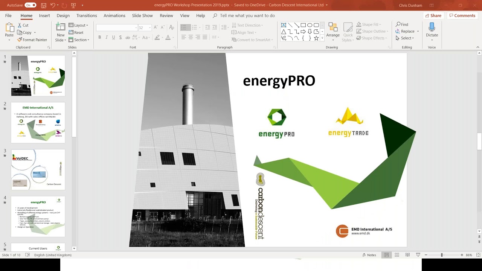The height and width of the screenshot is (271, 482).
Task: Click the Text Shadow icon
Action: pyautogui.click(x=120, y=37)
